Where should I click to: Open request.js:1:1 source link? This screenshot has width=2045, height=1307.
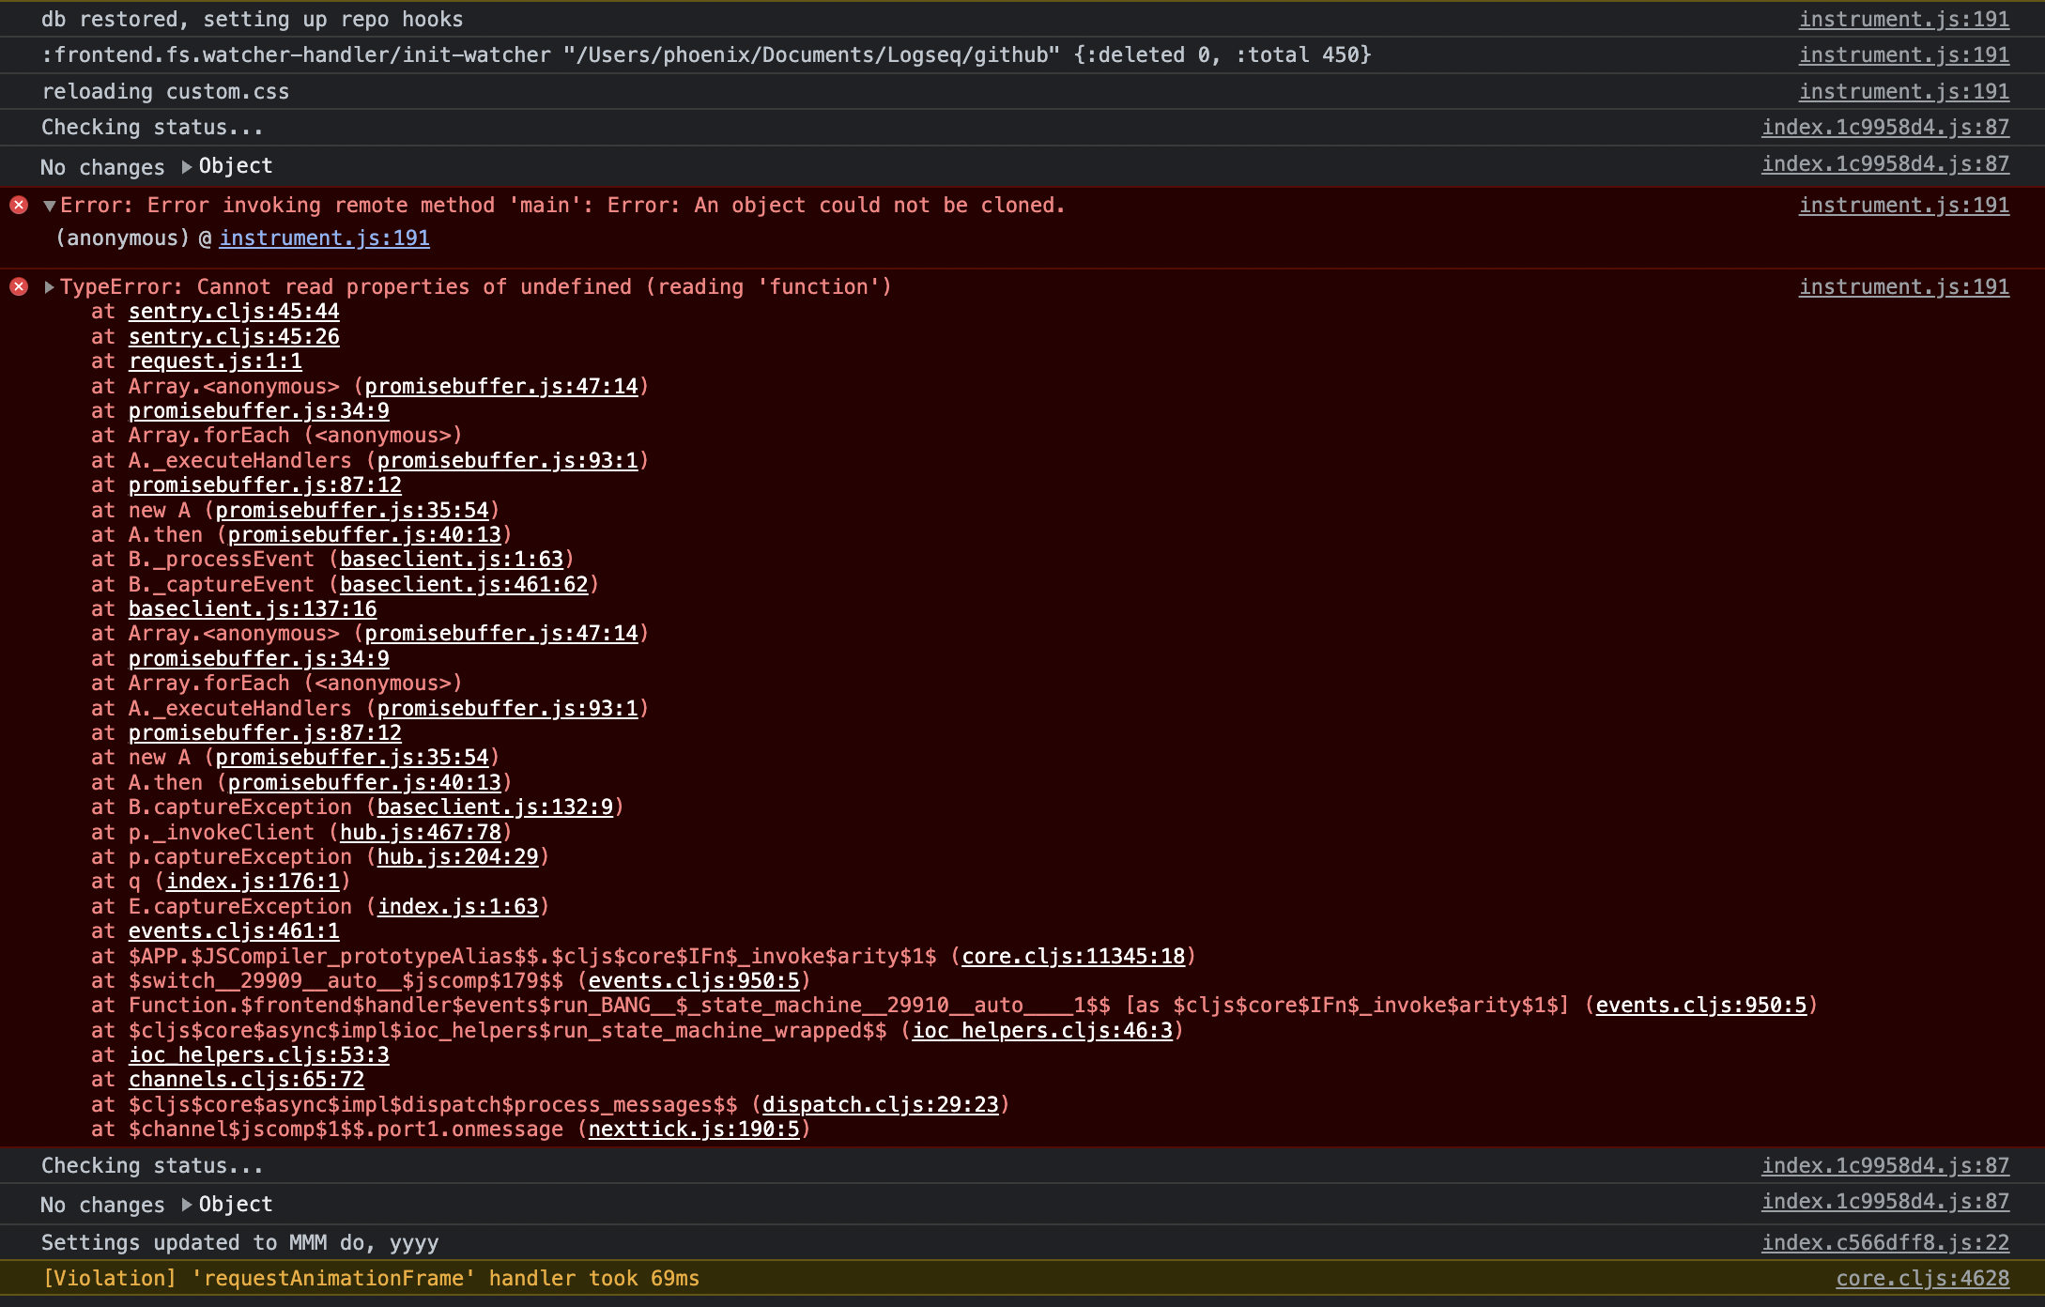coord(214,361)
